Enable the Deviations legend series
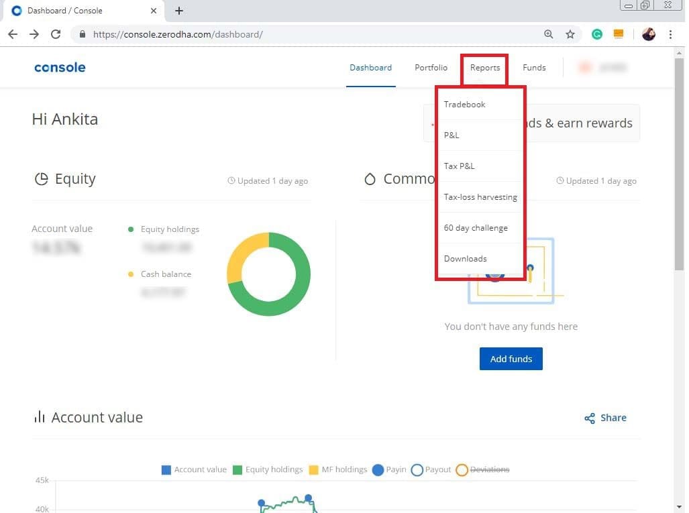Image resolution: width=689 pixels, height=513 pixels. (x=482, y=469)
